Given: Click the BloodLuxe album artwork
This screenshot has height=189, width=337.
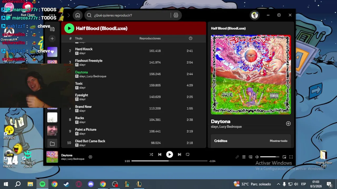Looking at the screenshot, I should (x=251, y=75).
